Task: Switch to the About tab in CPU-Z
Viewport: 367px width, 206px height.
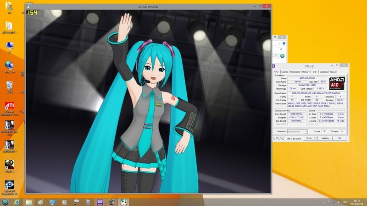Action: 333,72
